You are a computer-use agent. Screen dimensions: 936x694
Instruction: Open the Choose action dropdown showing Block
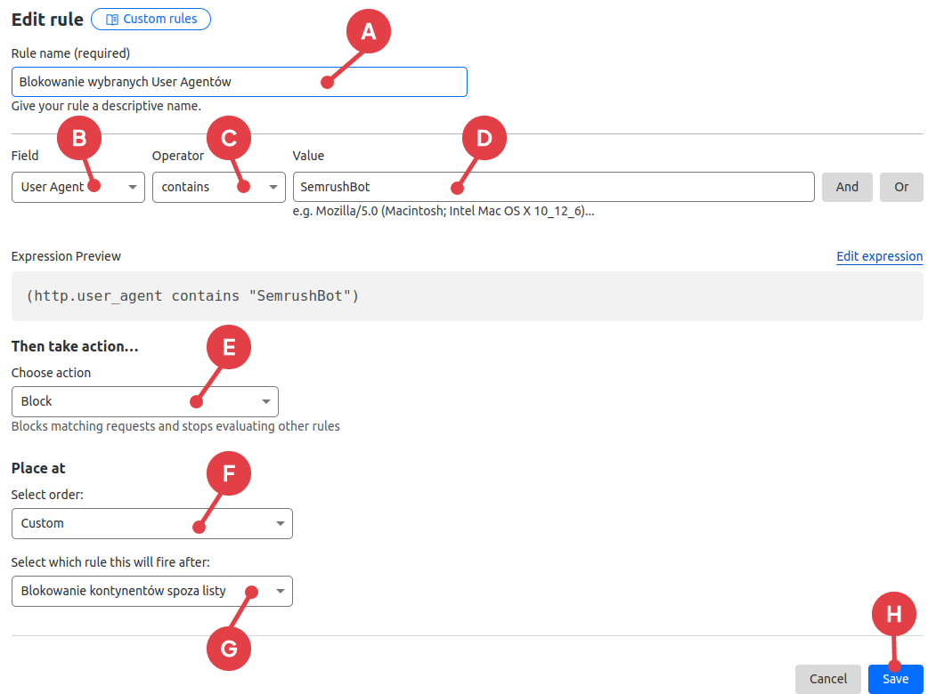coord(144,401)
